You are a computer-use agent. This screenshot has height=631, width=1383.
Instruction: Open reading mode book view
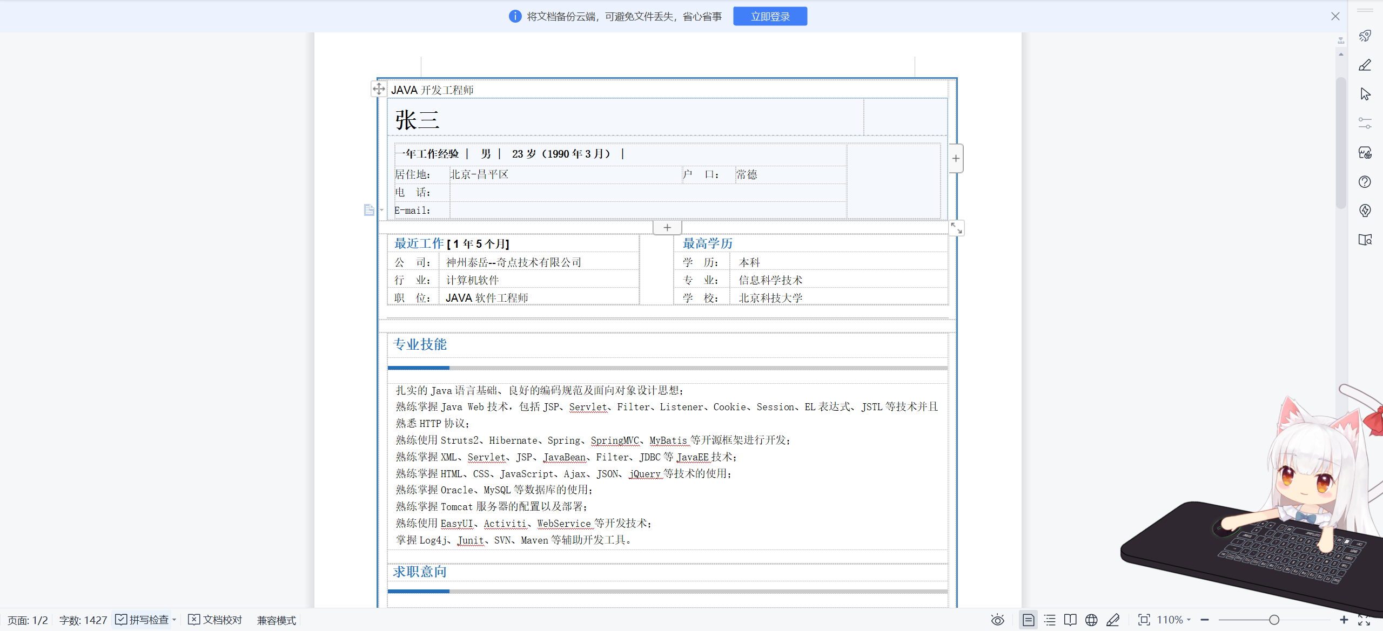(1070, 620)
